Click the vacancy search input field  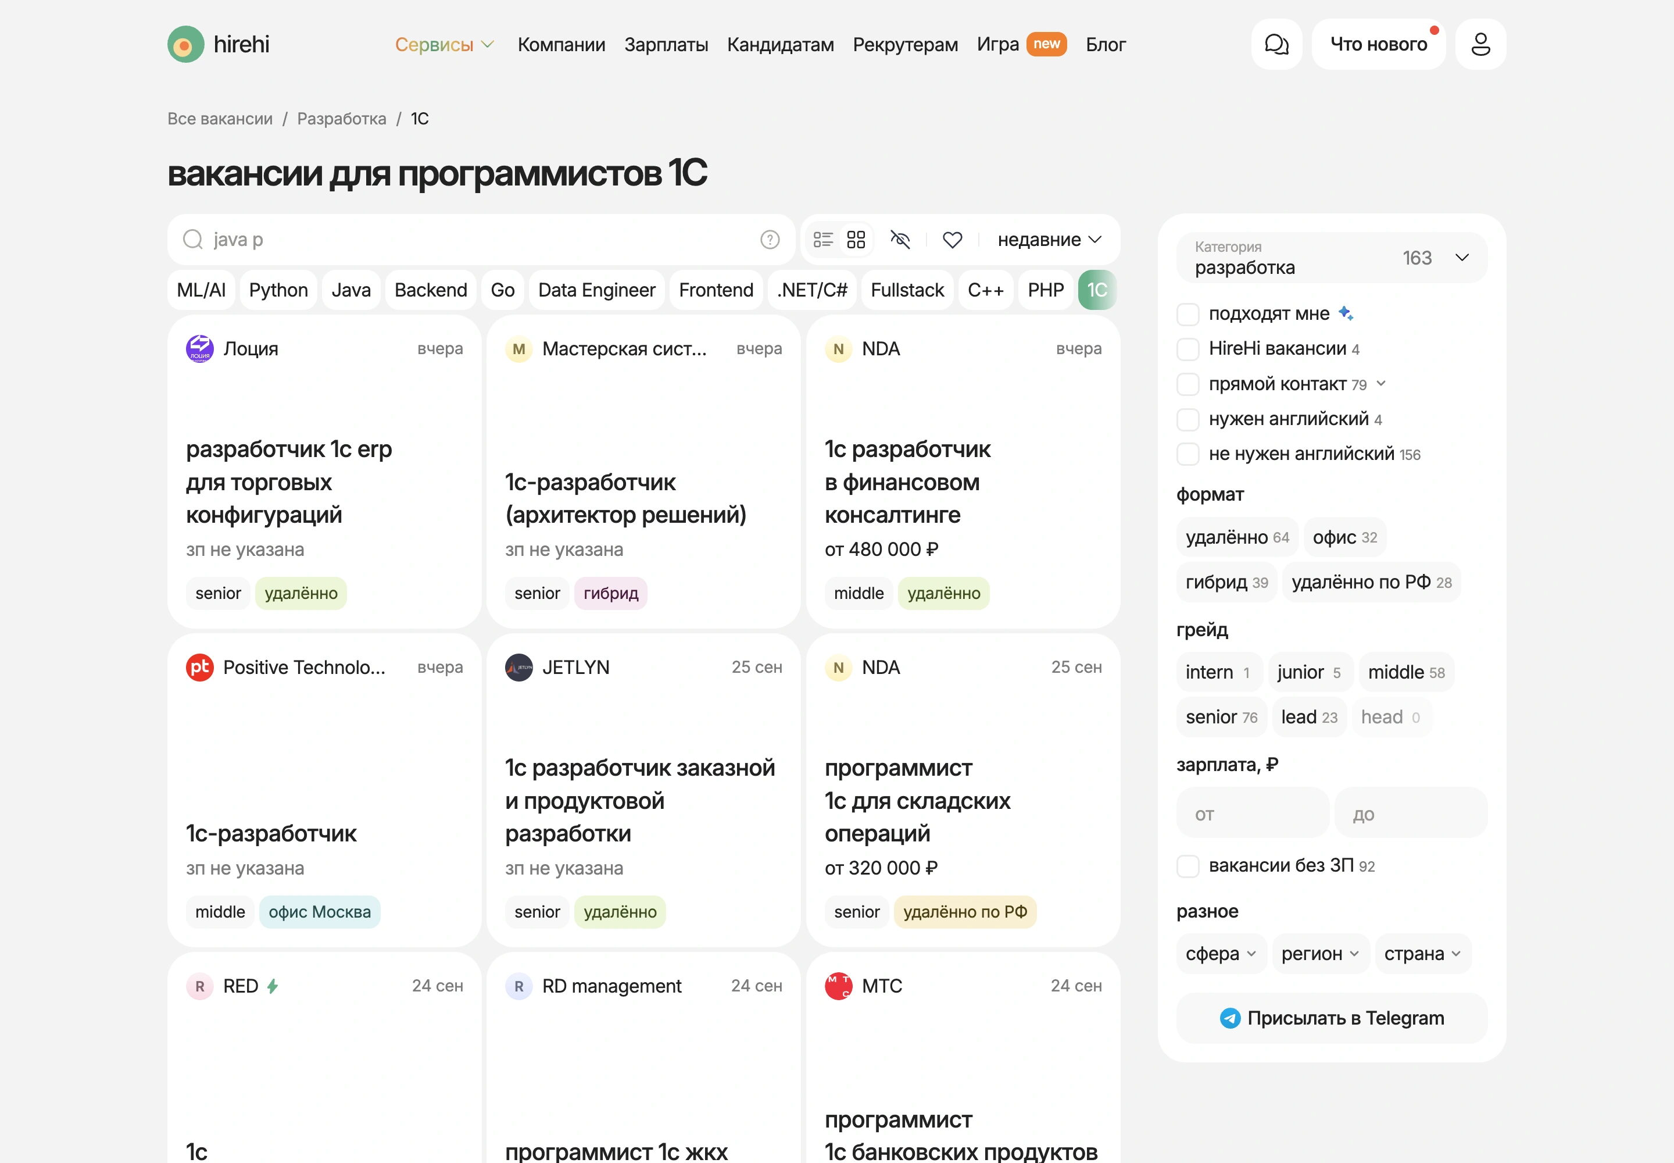point(481,240)
